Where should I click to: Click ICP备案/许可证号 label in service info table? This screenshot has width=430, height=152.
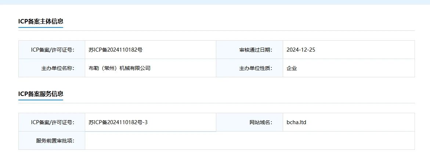point(53,122)
